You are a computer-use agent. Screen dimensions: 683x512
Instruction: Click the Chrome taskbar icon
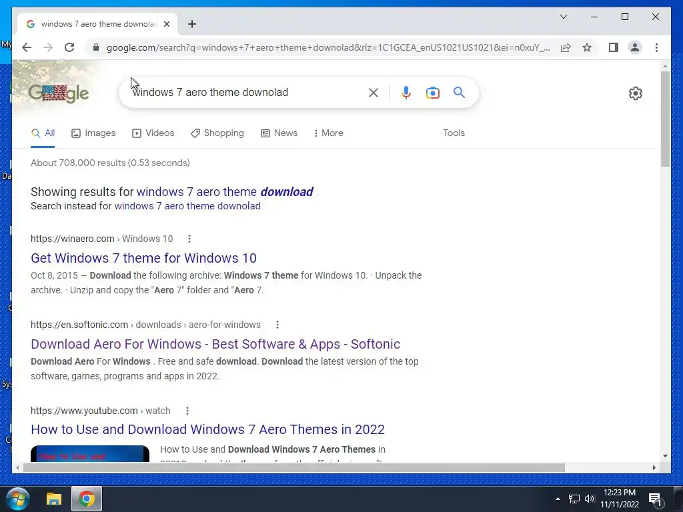(87, 499)
